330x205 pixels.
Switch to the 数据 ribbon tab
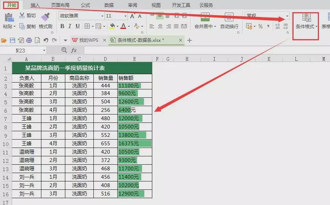pyautogui.click(x=109, y=5)
